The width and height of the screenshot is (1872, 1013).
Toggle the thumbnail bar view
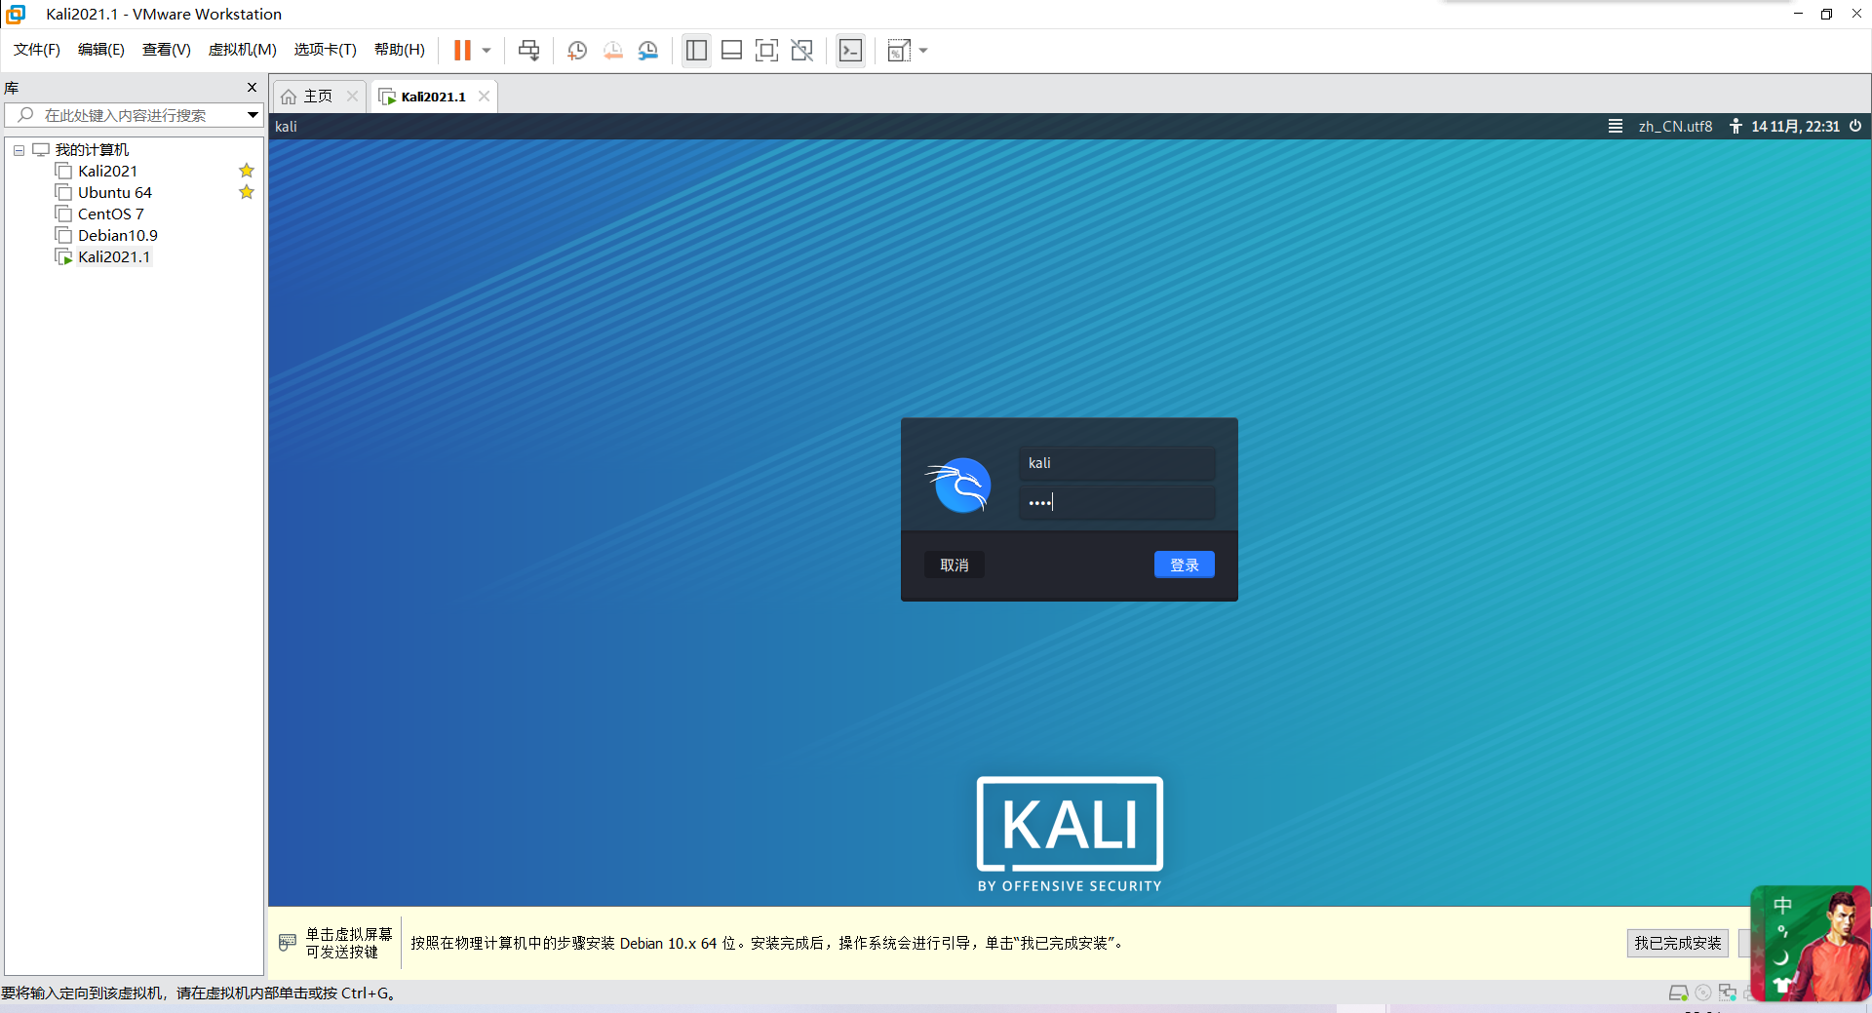pyautogui.click(x=731, y=50)
